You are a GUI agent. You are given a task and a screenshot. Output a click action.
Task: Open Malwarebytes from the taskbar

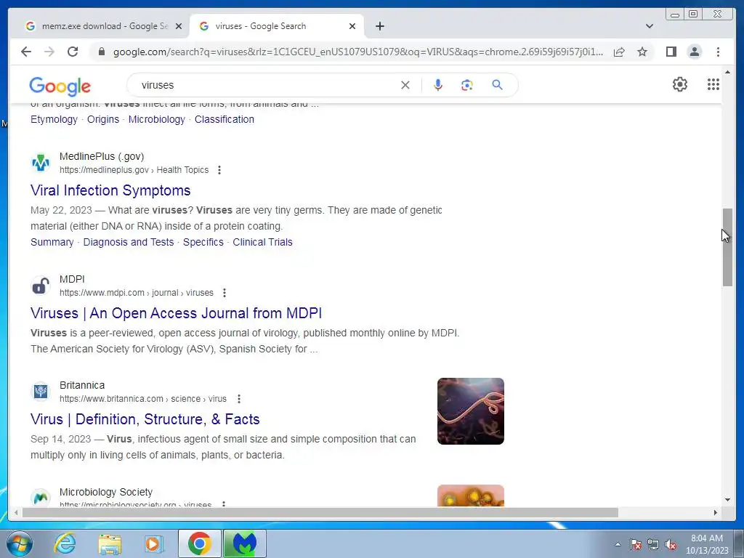point(244,543)
